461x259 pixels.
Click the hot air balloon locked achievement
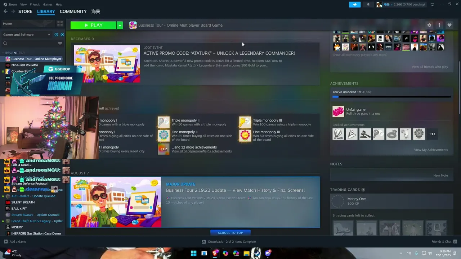(338, 134)
